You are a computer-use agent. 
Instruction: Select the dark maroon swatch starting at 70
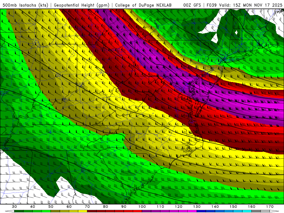pyautogui.click(x=92, y=211)
